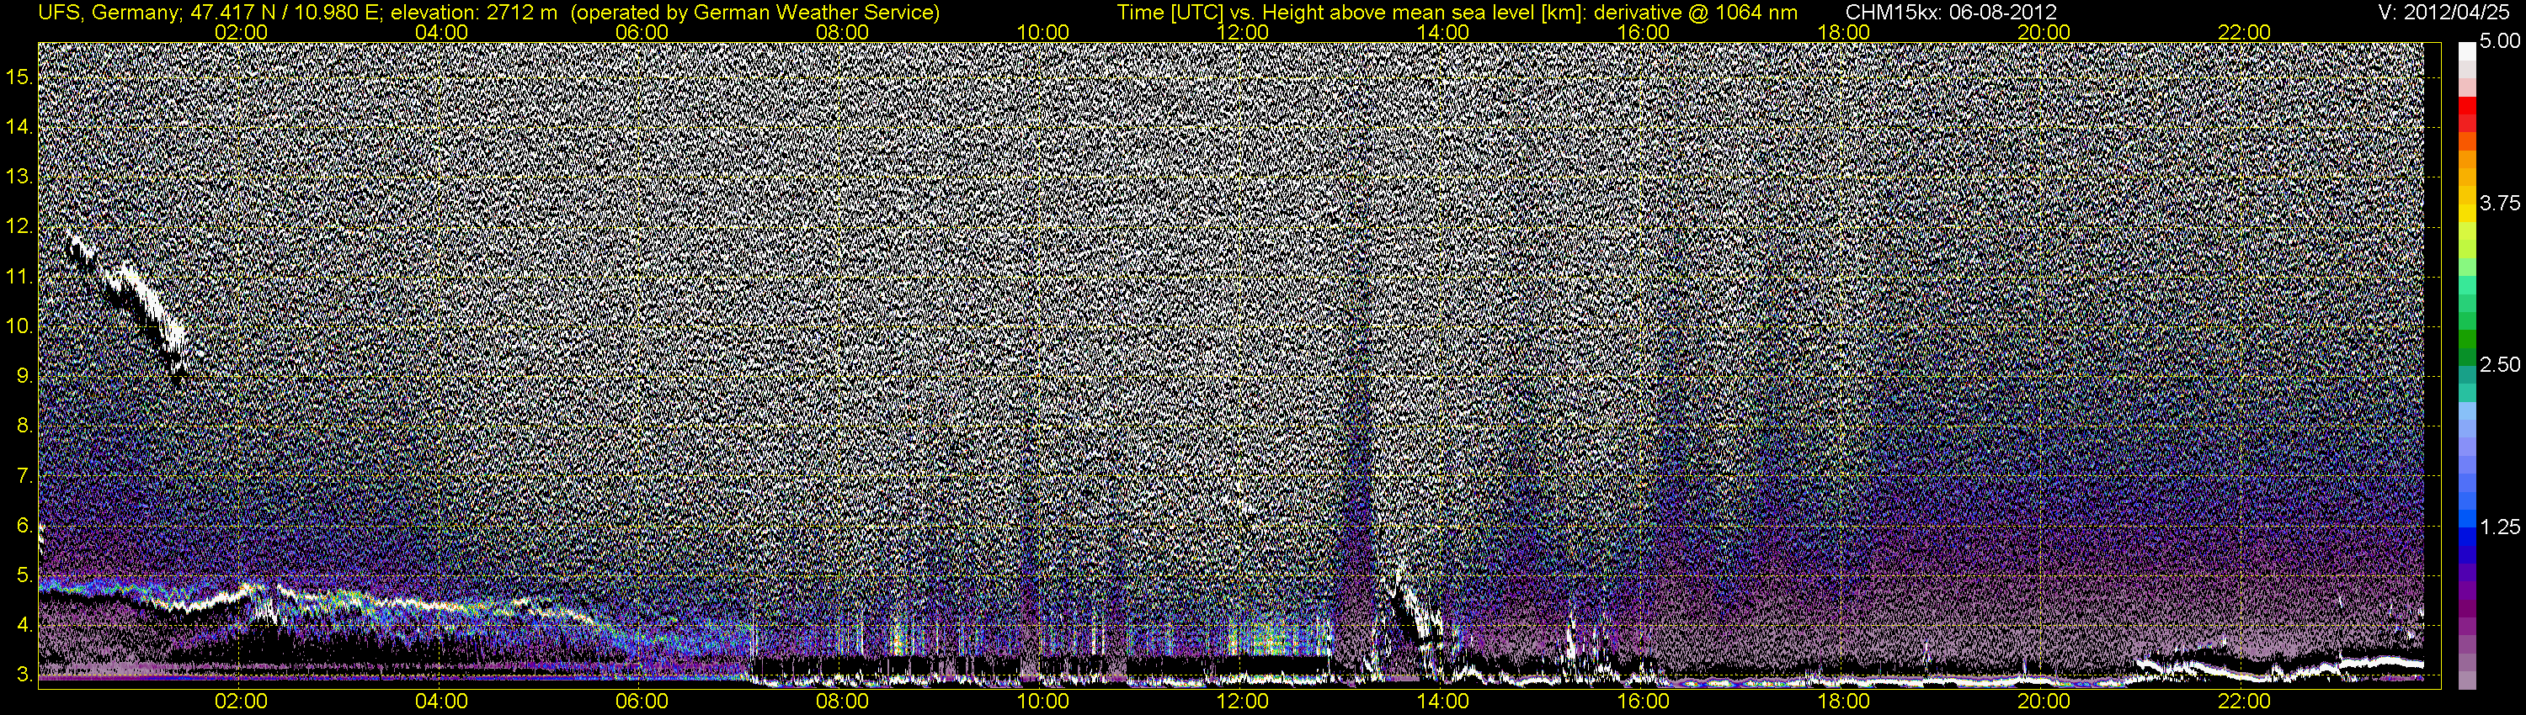Viewport: 2526px width, 715px height.
Task: Click the 20:00 label on the top time axis
Action: coord(2044,32)
